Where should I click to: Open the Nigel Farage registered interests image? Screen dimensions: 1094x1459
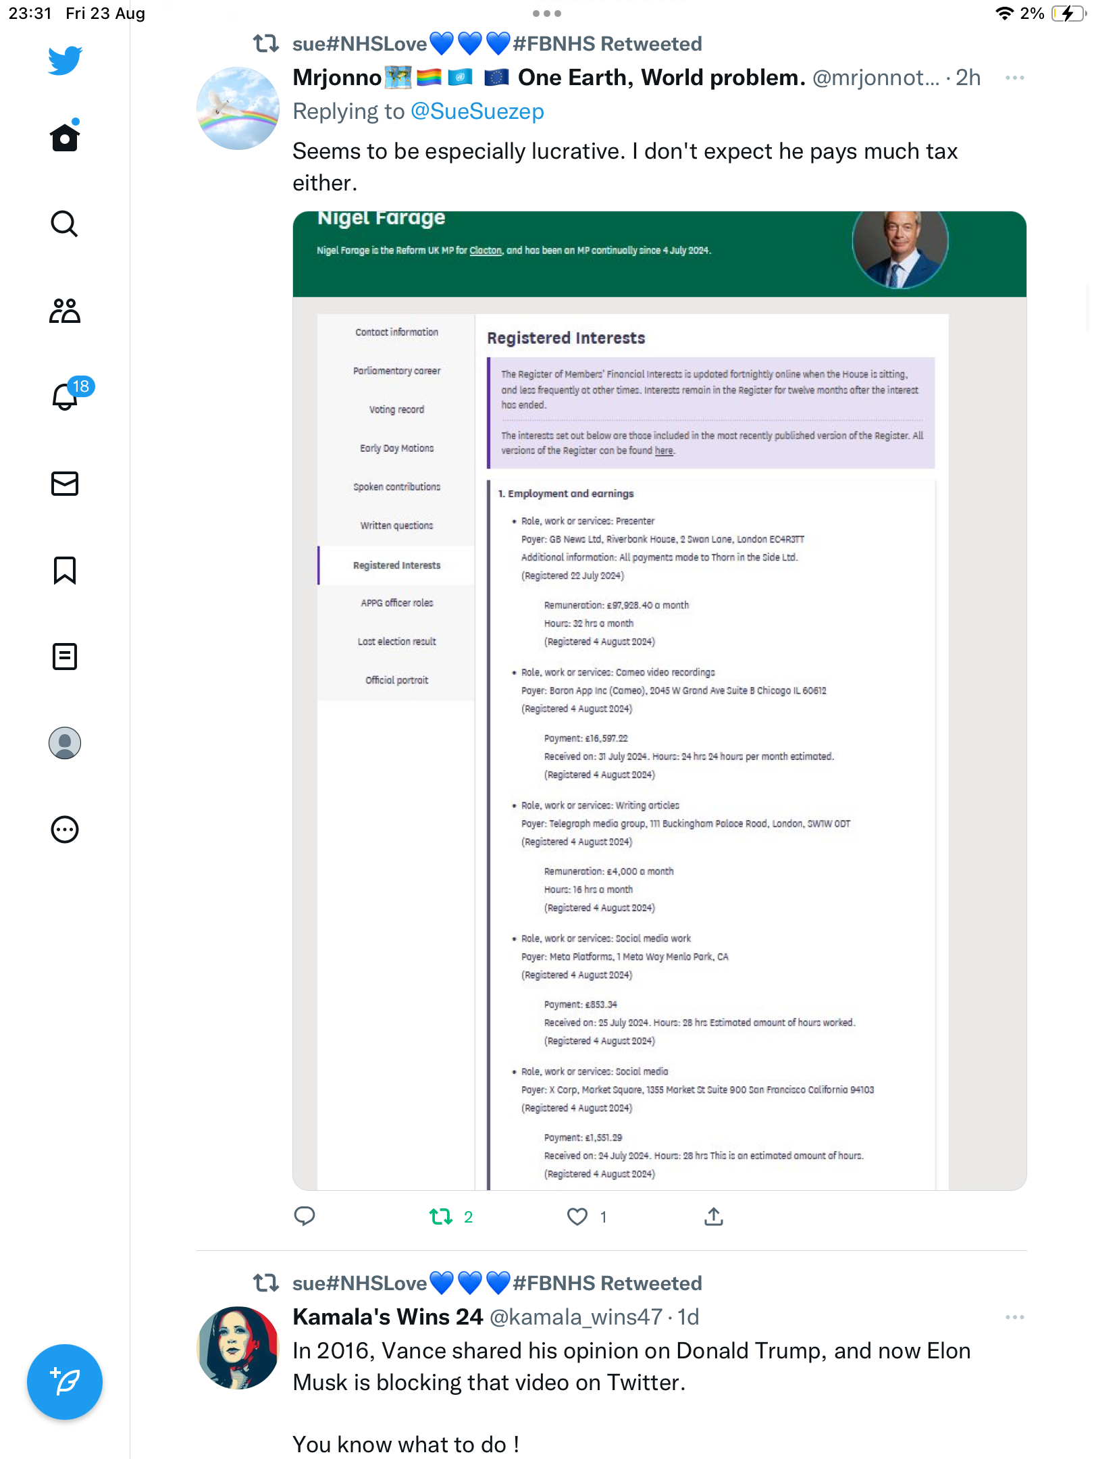tap(660, 700)
